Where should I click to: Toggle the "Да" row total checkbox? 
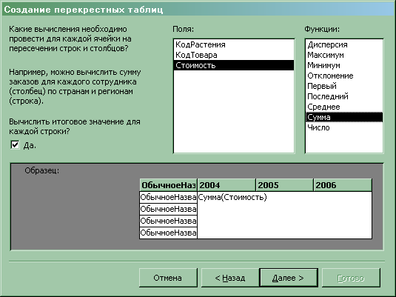point(15,145)
